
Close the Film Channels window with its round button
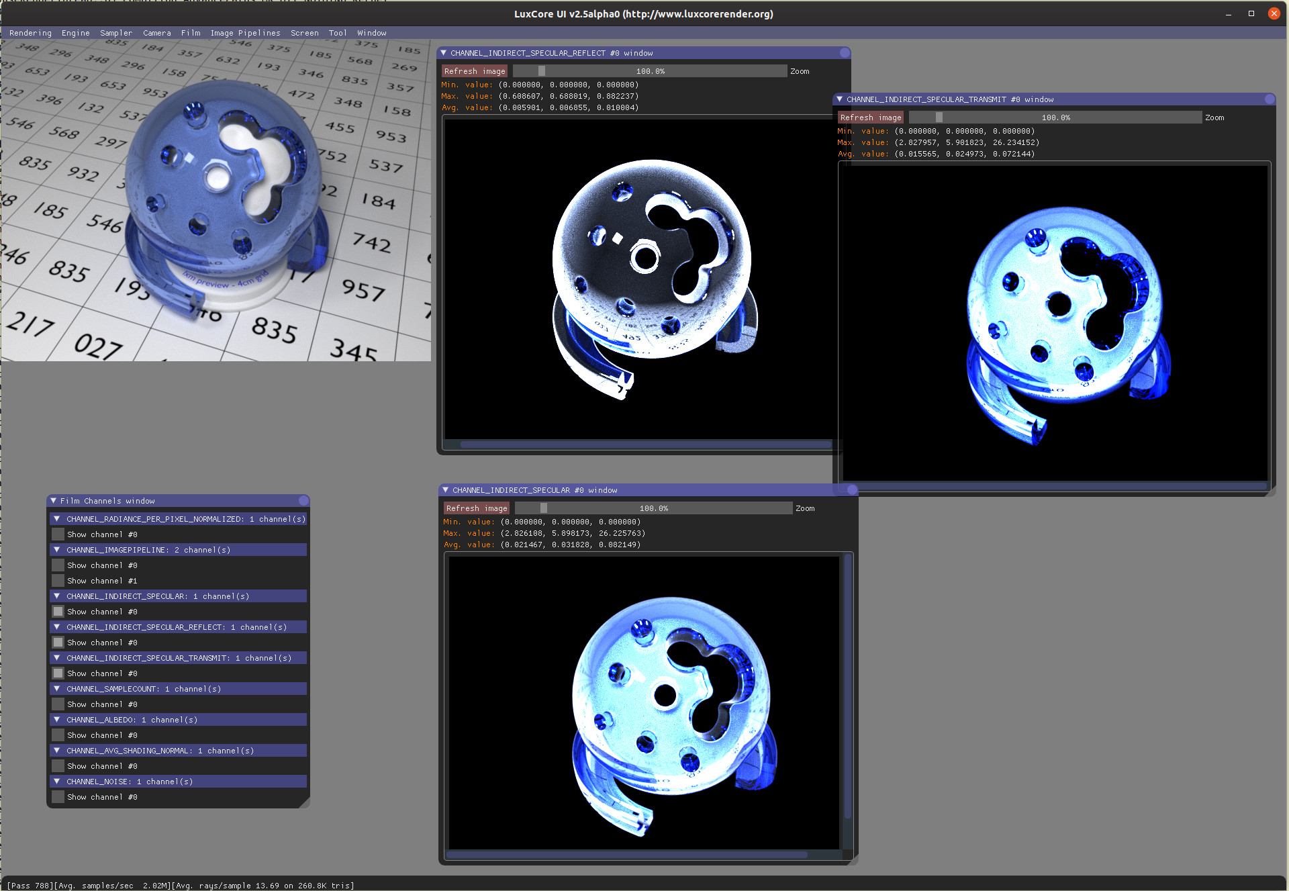point(303,501)
